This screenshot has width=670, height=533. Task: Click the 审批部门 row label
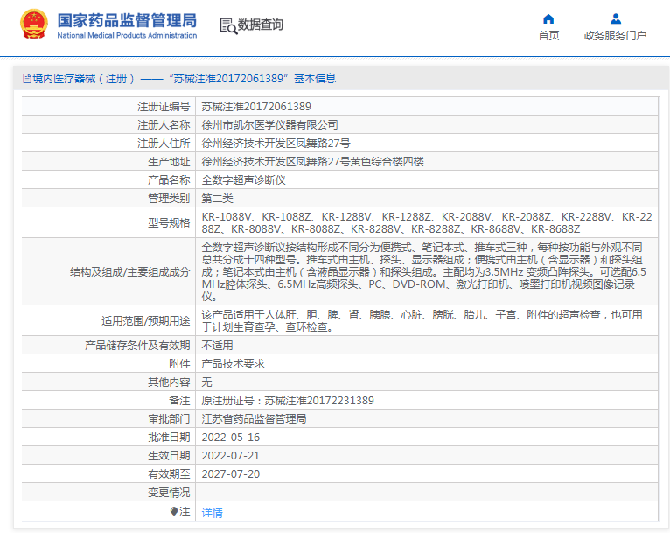[x=169, y=419]
